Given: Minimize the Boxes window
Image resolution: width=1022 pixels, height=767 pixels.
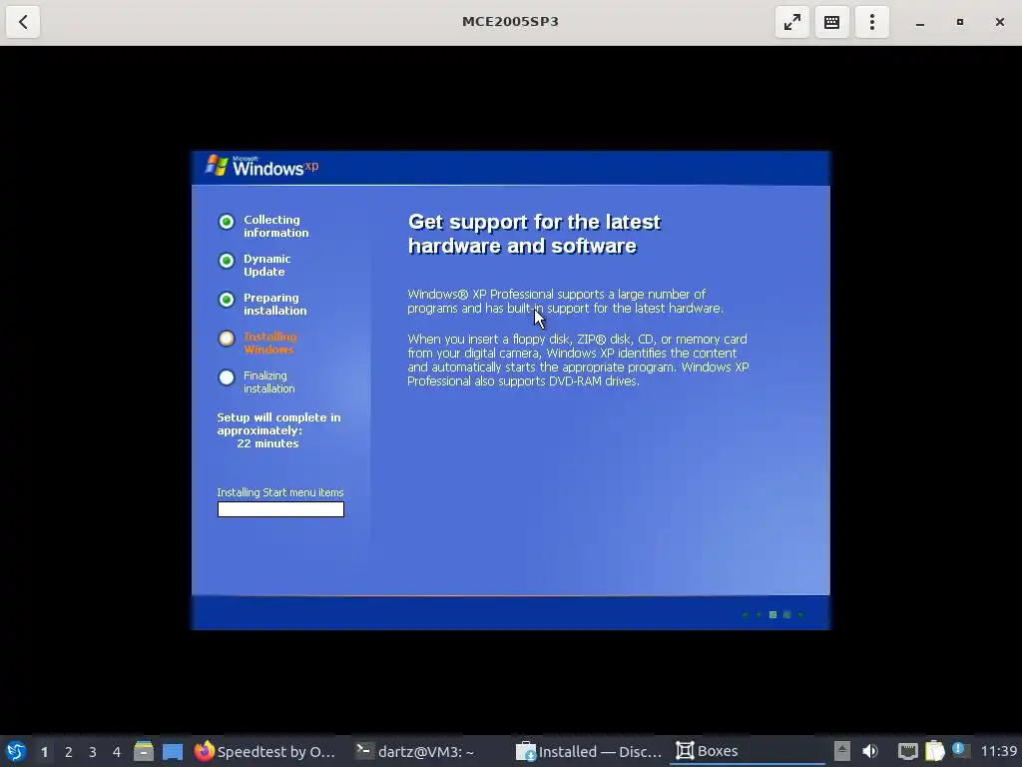Looking at the screenshot, I should point(919,22).
